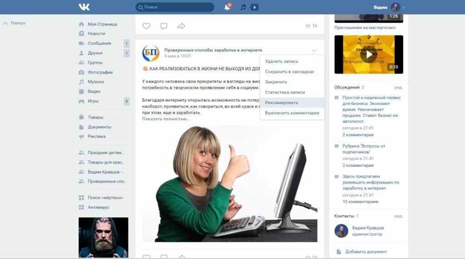Play the yellow video thumbnail in sidebar

[x=369, y=55]
